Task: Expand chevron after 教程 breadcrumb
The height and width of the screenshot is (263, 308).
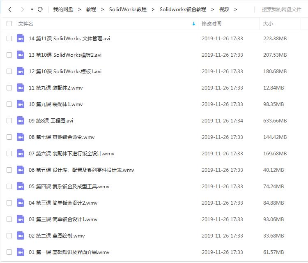Action: click(103, 9)
